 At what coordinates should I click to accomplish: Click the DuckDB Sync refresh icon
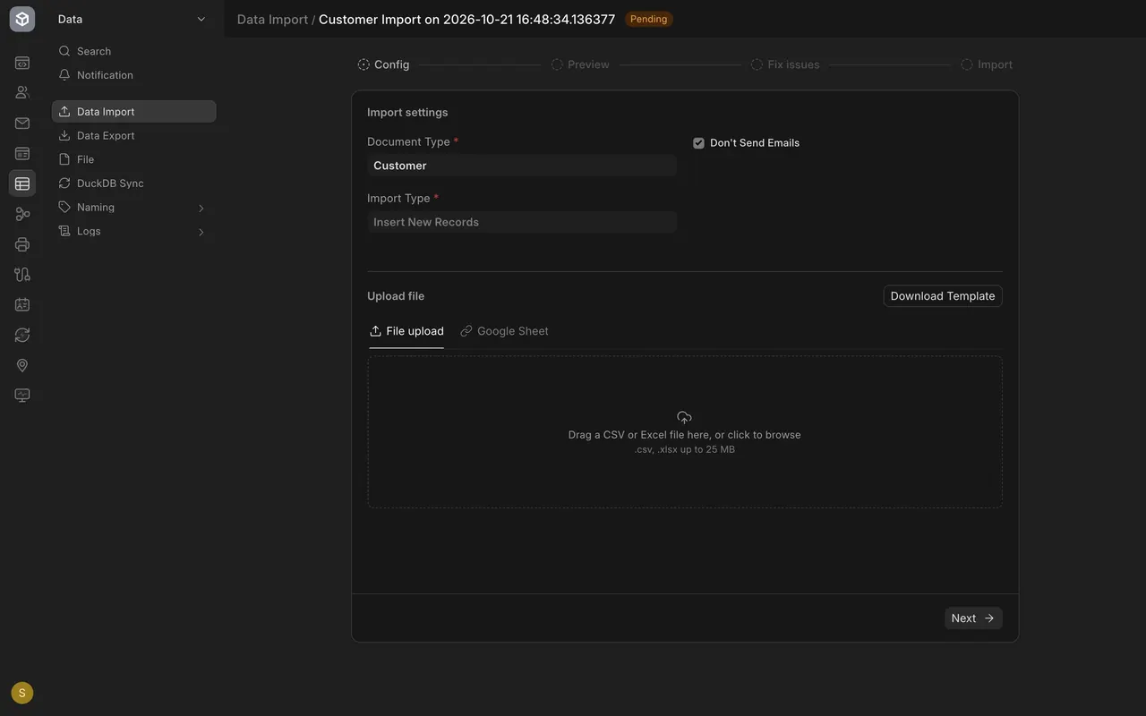(x=64, y=183)
